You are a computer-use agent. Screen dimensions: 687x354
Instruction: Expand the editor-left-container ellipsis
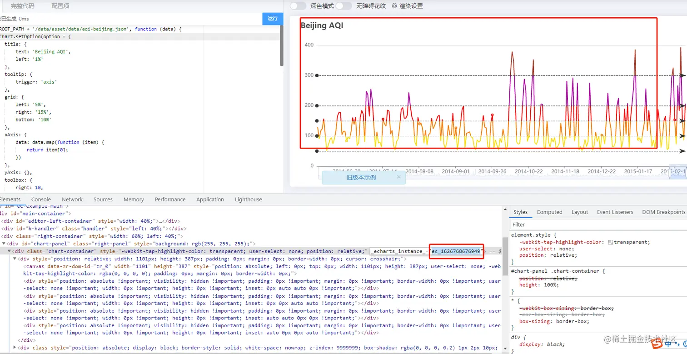pyautogui.click(x=160, y=221)
